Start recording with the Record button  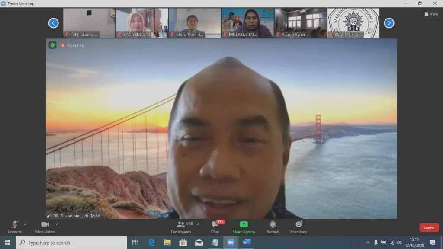click(273, 227)
